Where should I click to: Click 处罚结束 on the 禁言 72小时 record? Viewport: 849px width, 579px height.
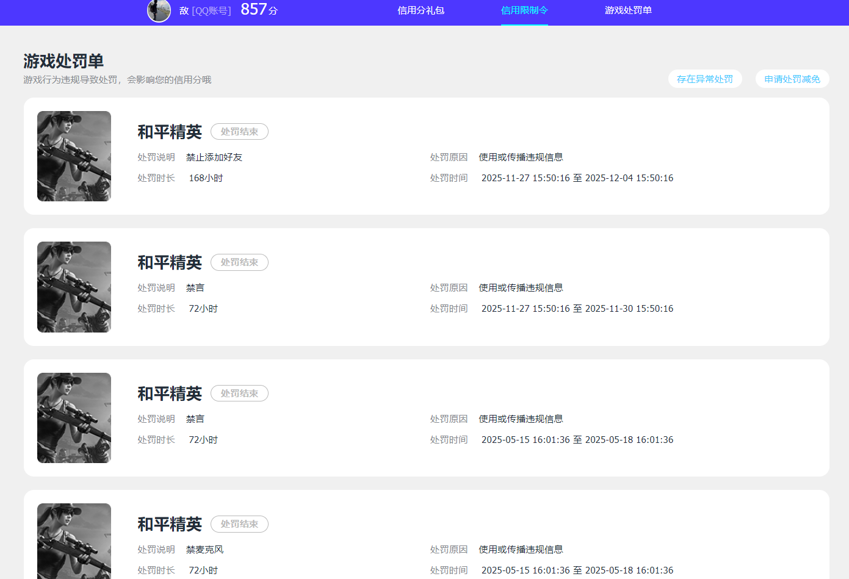click(239, 262)
